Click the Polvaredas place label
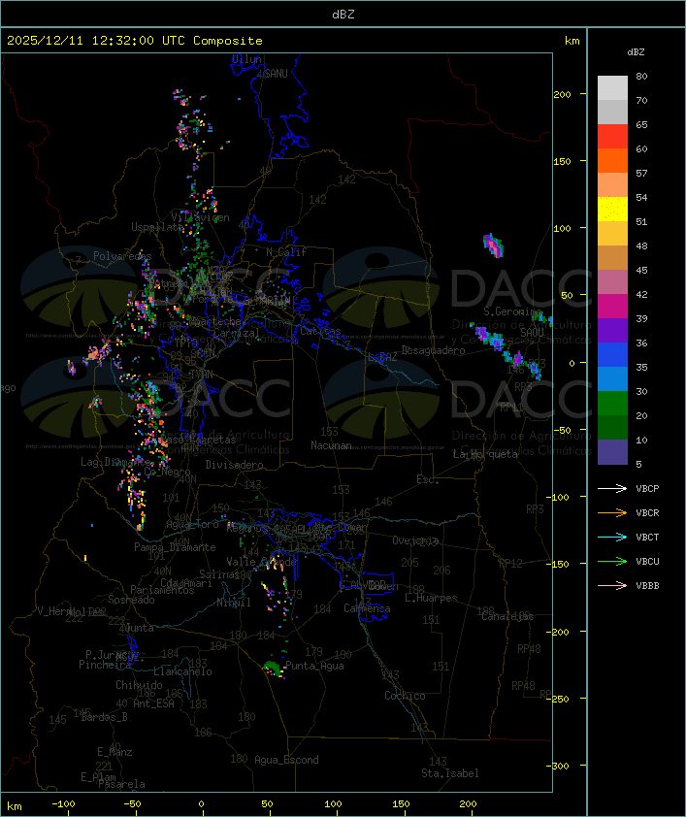 pos(122,256)
